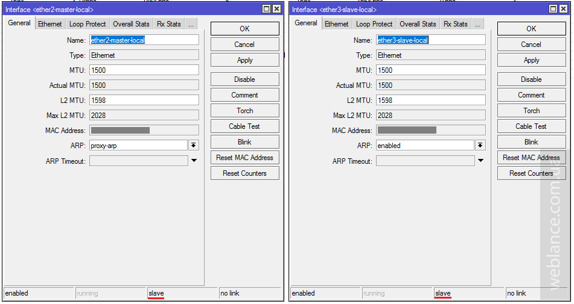
Task: Click ARP Timeout field in ether2-master-local window
Action: click(x=139, y=161)
